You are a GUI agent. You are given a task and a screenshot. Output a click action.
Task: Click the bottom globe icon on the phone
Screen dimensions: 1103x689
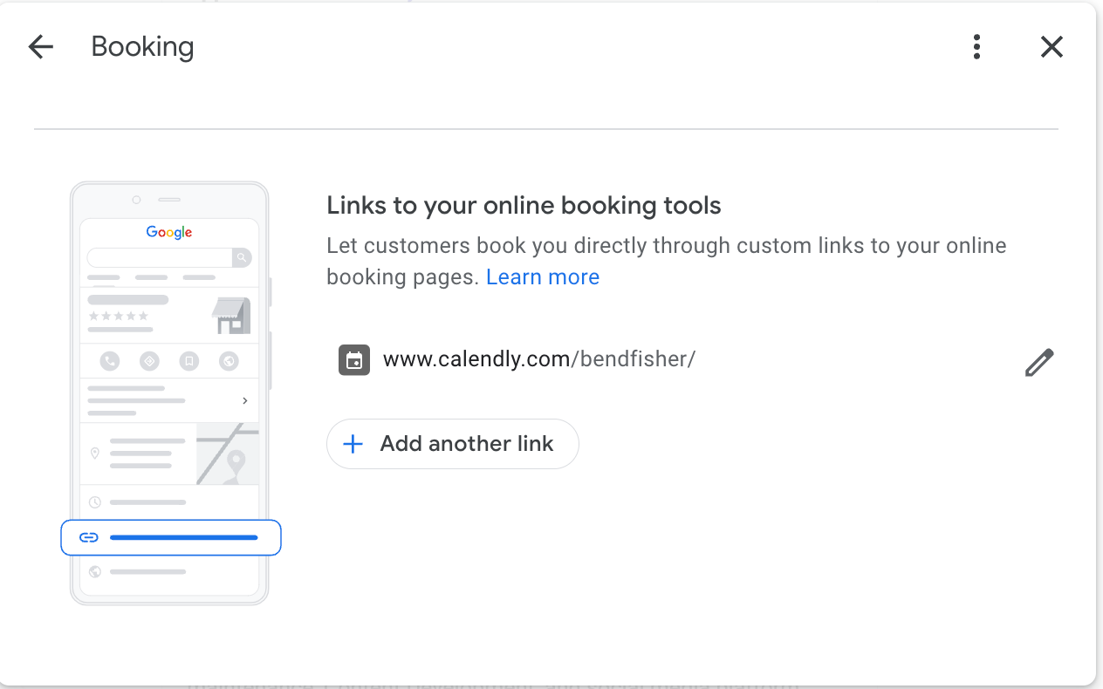point(95,572)
